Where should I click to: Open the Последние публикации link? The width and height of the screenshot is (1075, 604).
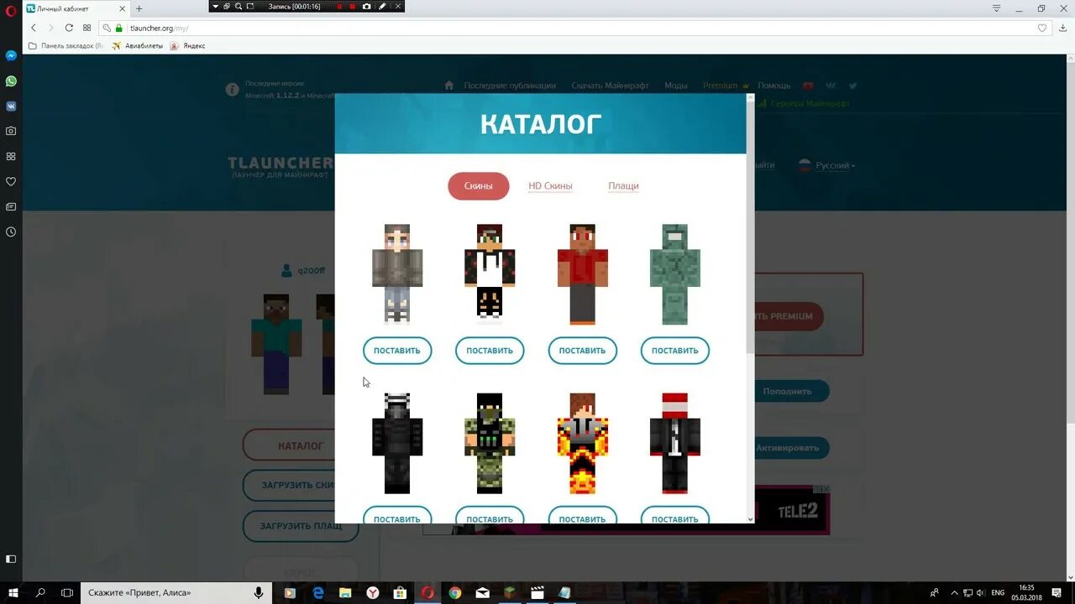pyautogui.click(x=510, y=86)
